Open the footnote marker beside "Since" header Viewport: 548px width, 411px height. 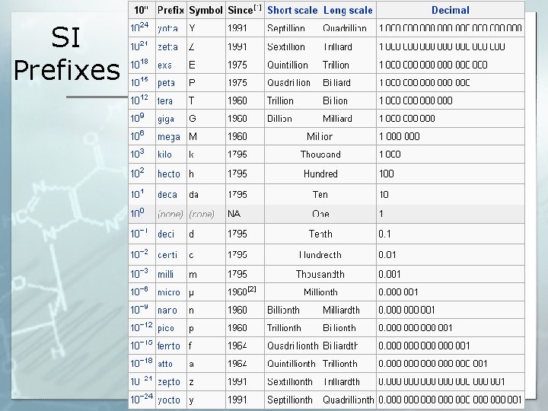click(x=257, y=8)
